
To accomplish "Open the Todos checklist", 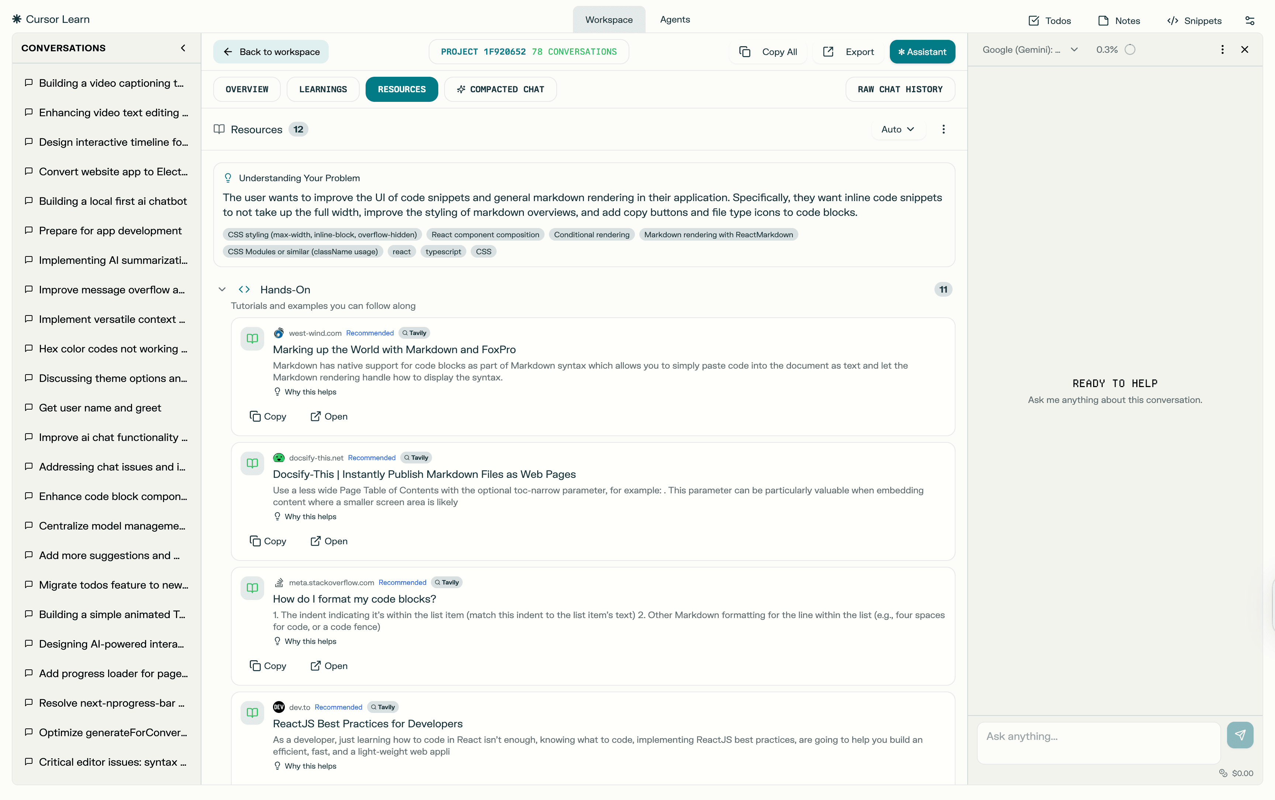I will point(1050,21).
